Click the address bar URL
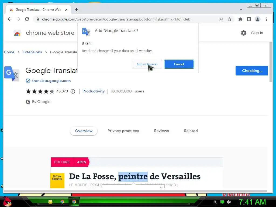 click(x=116, y=19)
